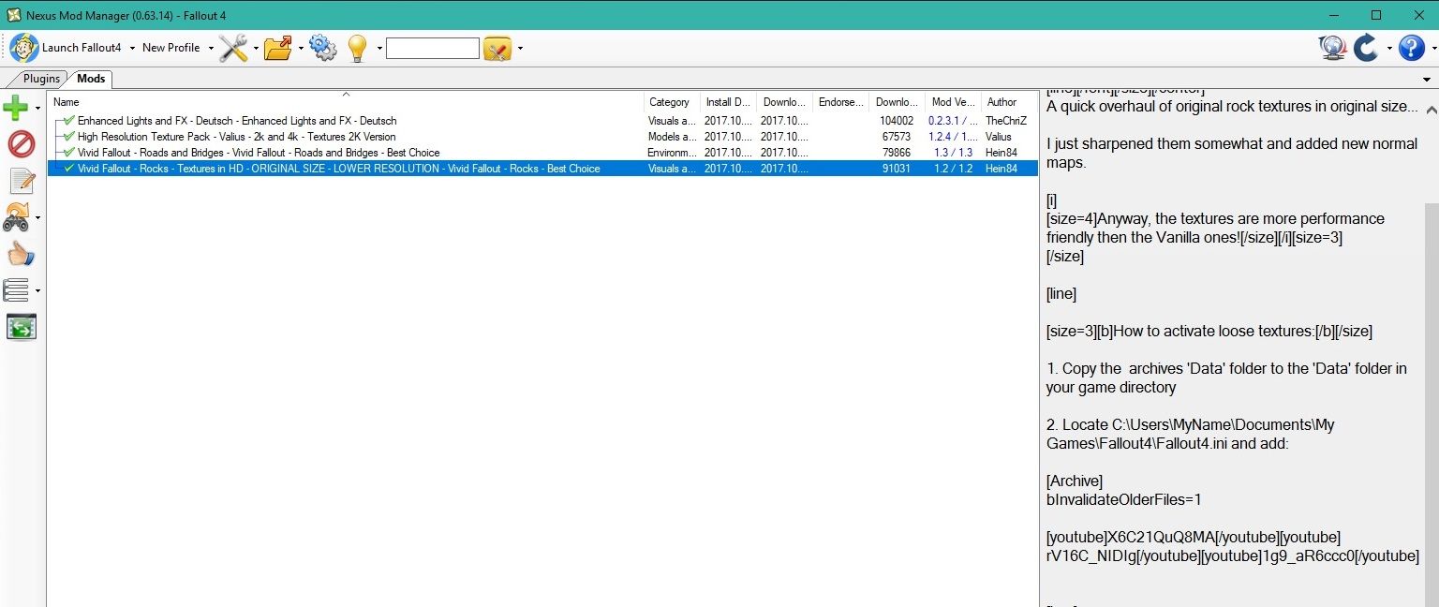
Task: Sort by the Author column header
Action: [x=1009, y=102]
